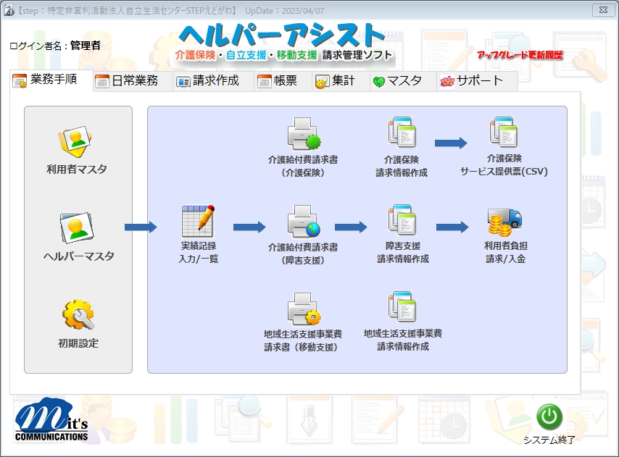Open the 利用者マスタ icon
The height and width of the screenshot is (457, 619).
point(75,141)
